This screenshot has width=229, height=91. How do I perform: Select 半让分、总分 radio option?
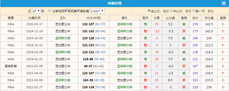pos(171,10)
